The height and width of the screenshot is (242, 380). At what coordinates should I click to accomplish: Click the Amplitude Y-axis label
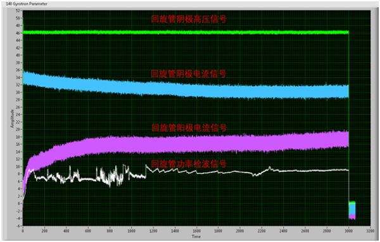(12, 118)
